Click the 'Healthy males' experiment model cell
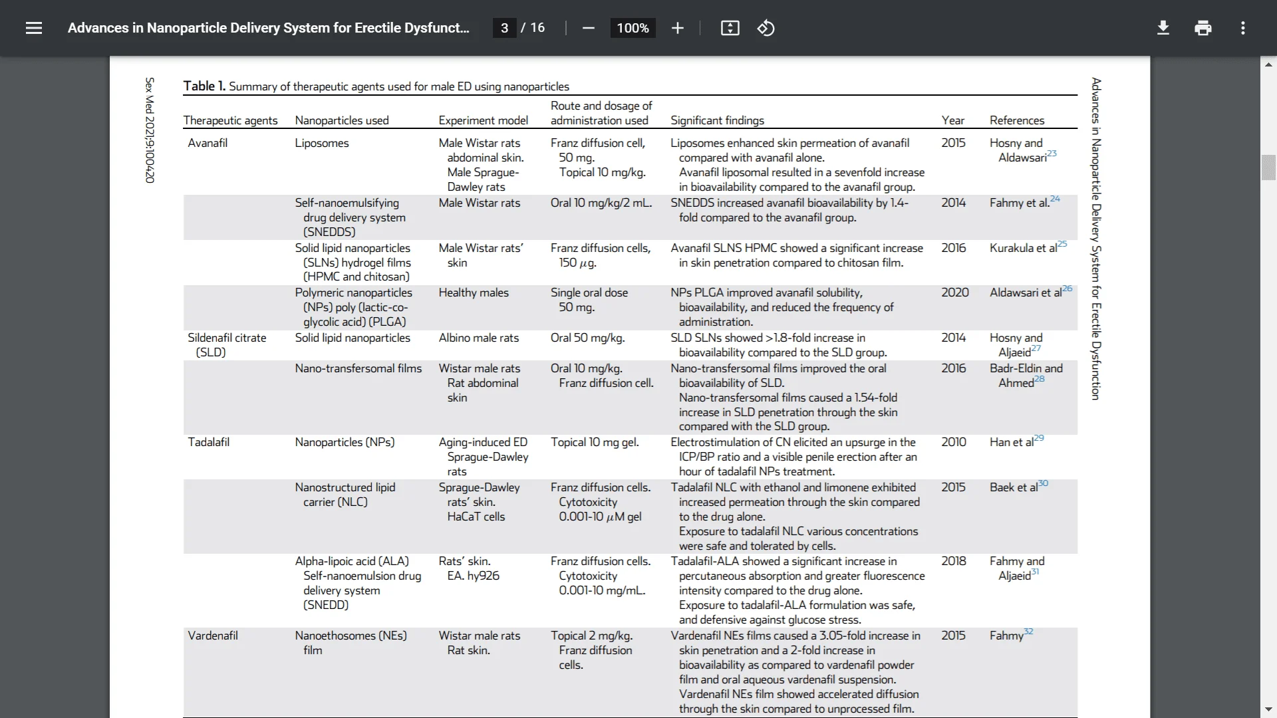 pyautogui.click(x=474, y=293)
